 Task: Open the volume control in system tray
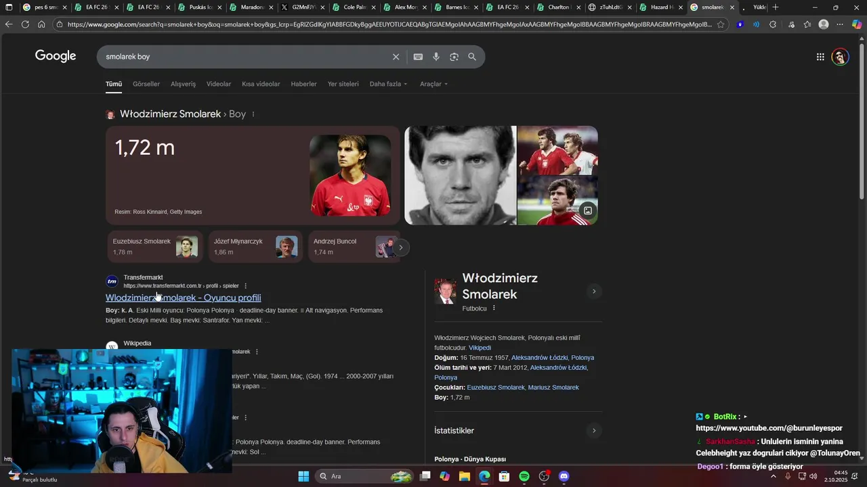coord(813,476)
